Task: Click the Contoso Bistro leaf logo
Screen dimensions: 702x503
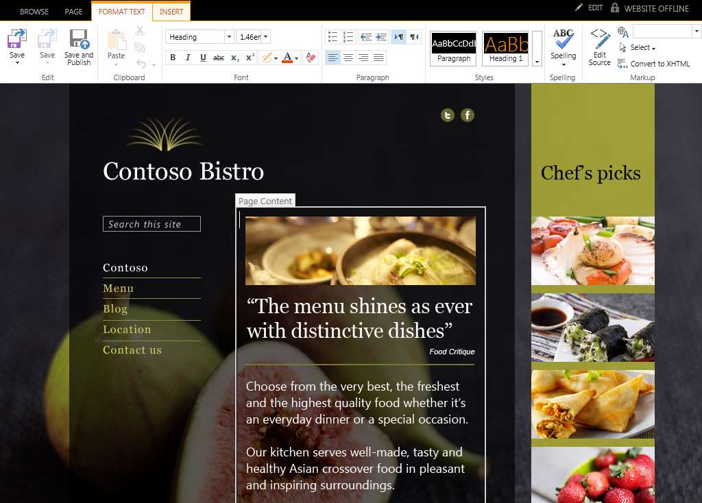Action: [165, 134]
